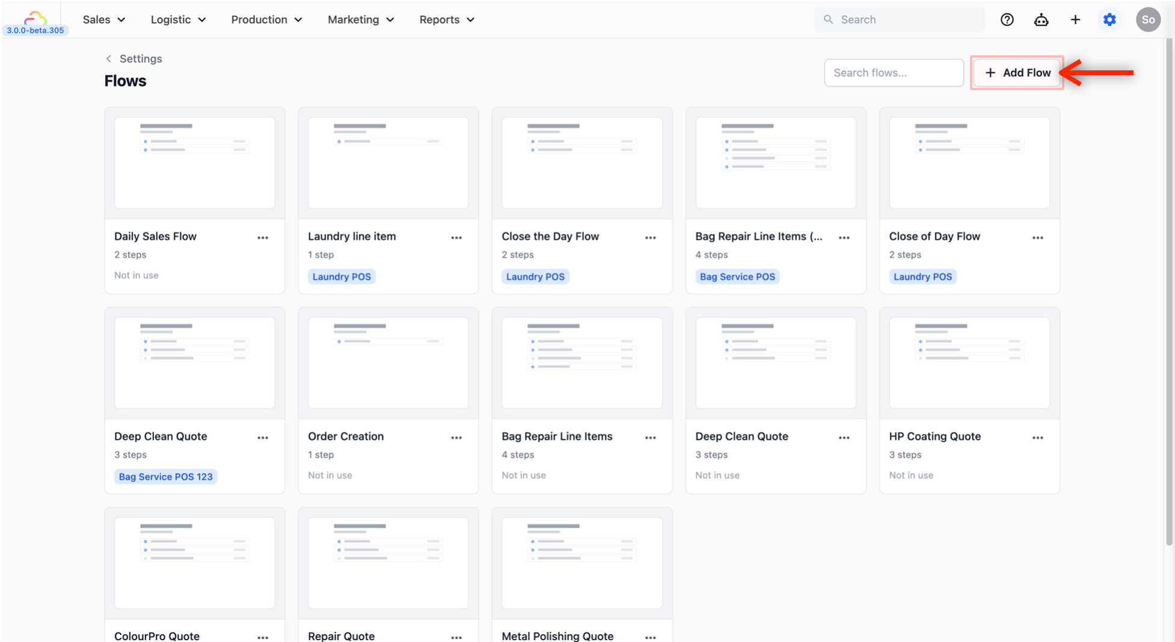Select the ColourPro Quote title
The image size is (1175, 642).
(157, 635)
